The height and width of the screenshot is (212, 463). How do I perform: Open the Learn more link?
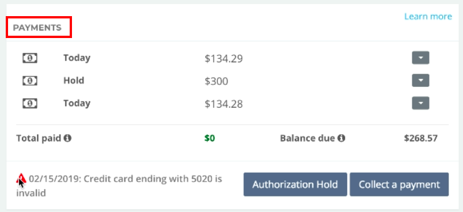428,16
